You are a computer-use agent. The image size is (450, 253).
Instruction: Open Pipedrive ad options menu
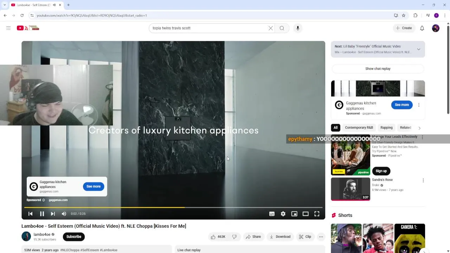422,137
